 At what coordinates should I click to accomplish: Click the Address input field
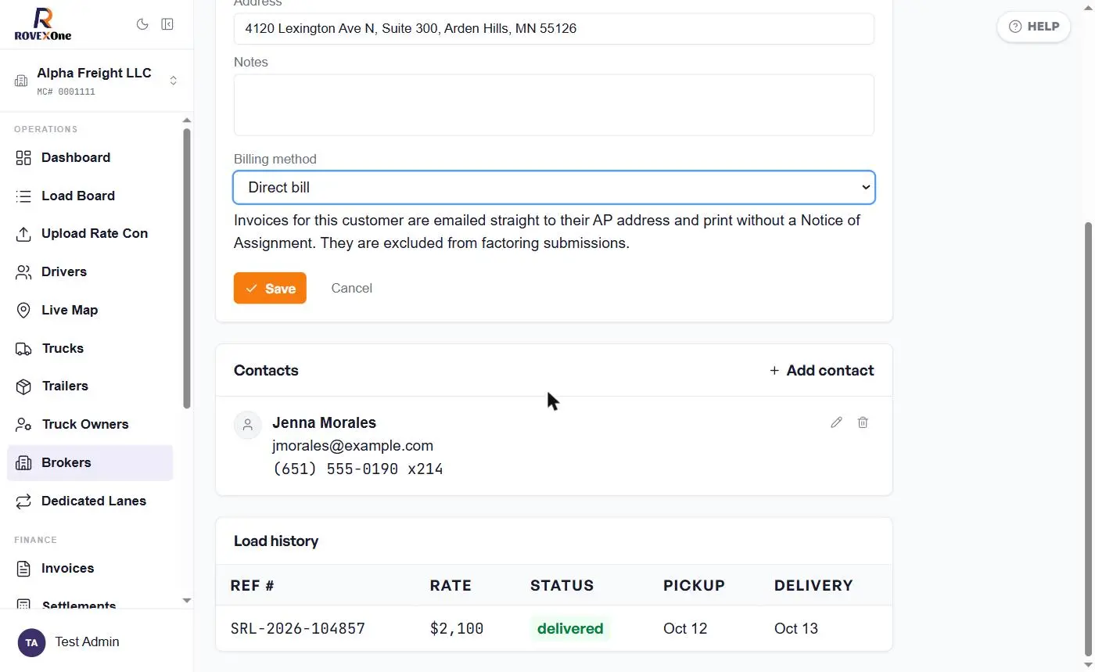[554, 29]
